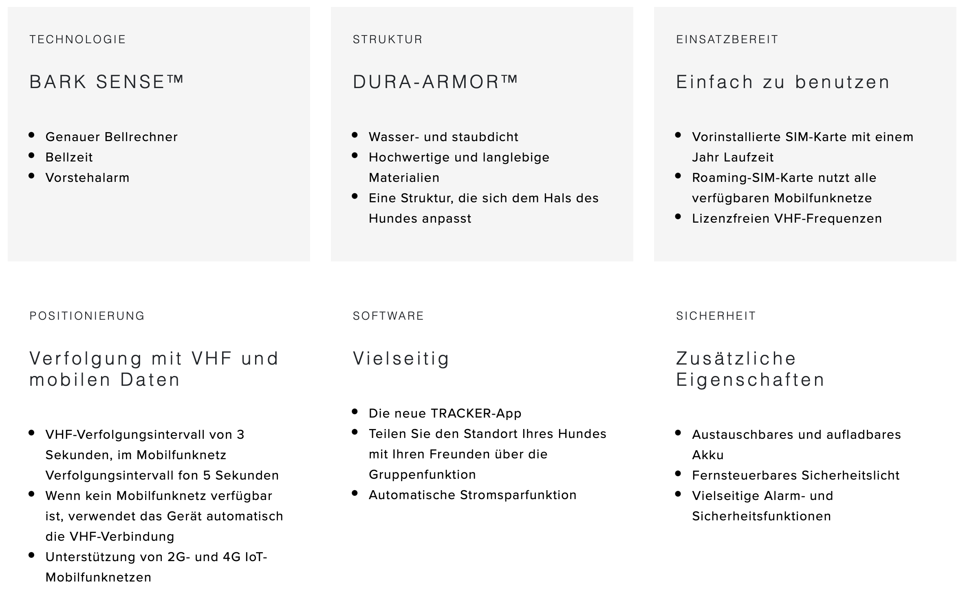Click the STRUKTUR category label
The width and height of the screenshot is (965, 597).
(388, 40)
